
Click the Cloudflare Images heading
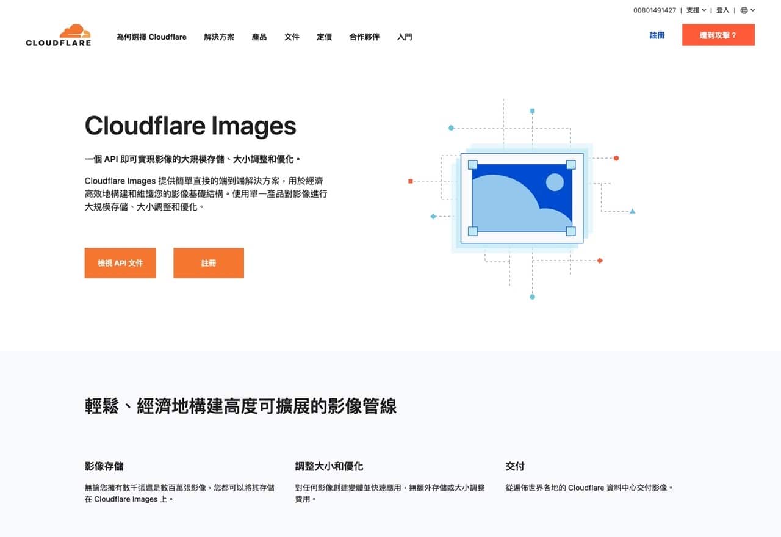[190, 126]
